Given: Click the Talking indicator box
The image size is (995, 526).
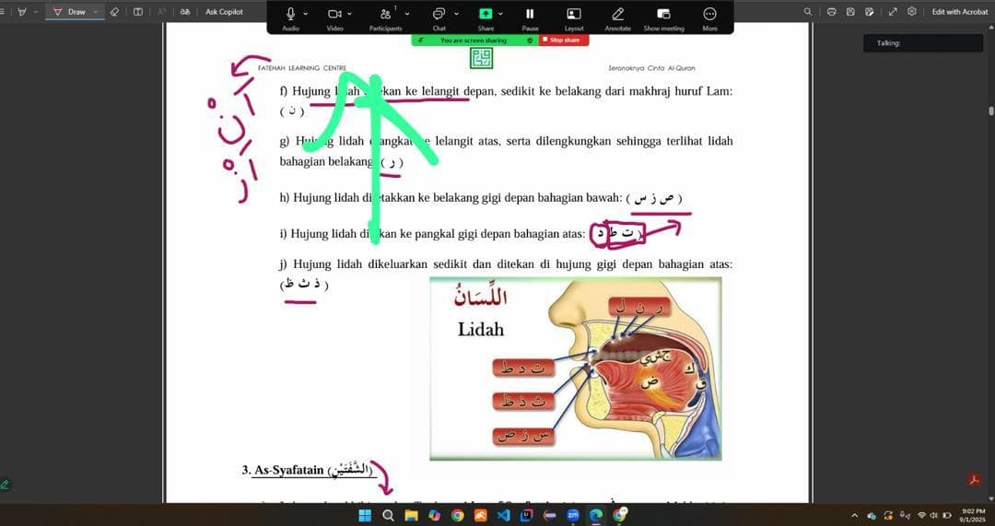Looking at the screenshot, I should (x=922, y=43).
